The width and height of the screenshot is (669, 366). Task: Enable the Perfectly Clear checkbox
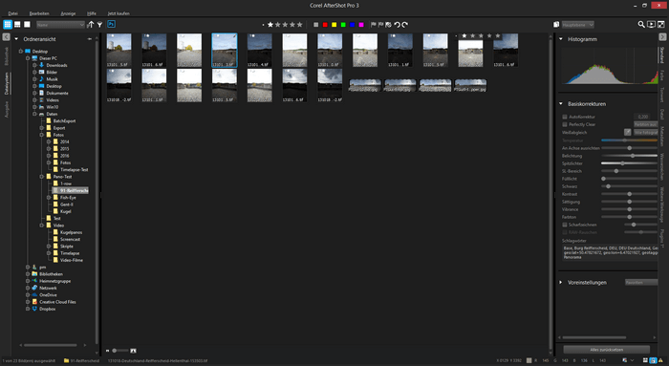tap(565, 124)
